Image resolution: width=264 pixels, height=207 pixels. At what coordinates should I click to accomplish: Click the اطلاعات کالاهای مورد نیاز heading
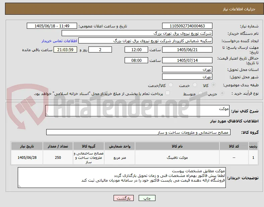click(234, 121)
